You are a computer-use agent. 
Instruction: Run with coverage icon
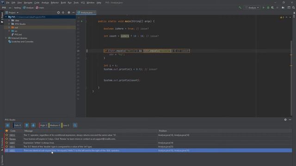point(272,8)
